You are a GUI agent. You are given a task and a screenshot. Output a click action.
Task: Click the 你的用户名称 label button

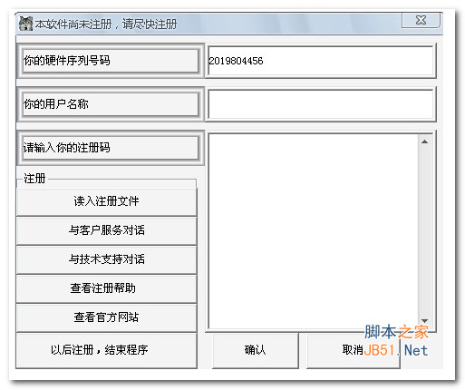(111, 104)
